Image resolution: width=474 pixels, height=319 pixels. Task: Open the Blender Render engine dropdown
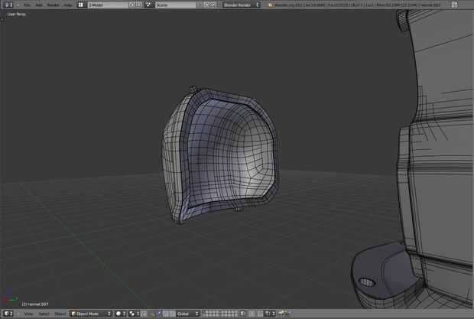click(x=242, y=5)
